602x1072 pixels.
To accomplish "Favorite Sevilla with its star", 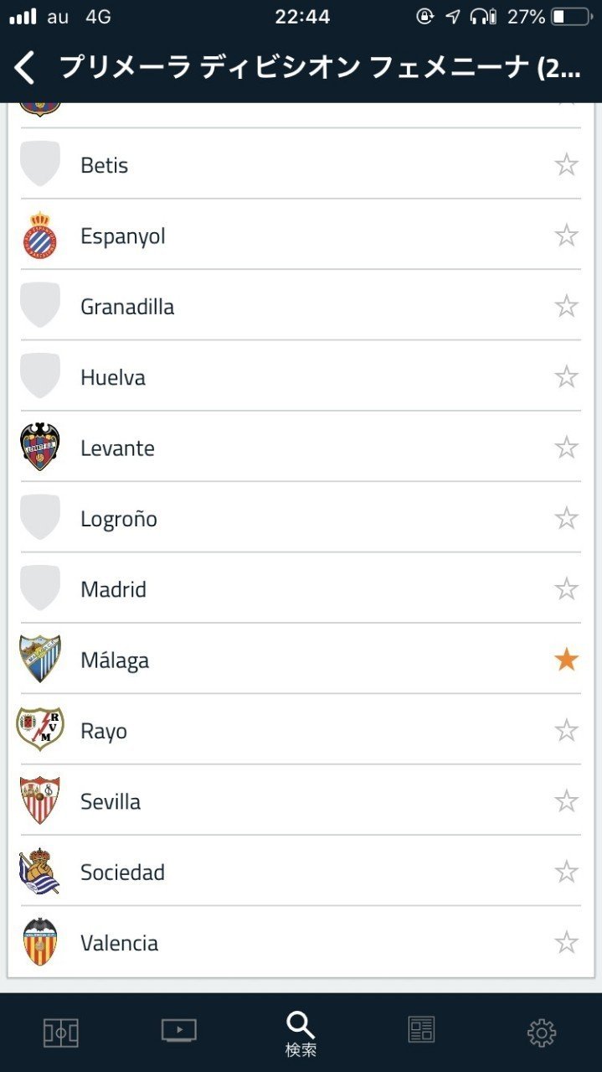I will coord(567,801).
